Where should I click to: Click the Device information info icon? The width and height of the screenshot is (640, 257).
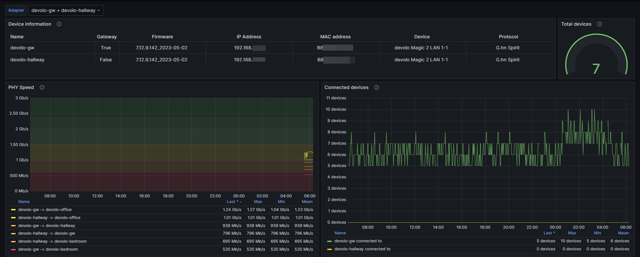point(59,24)
